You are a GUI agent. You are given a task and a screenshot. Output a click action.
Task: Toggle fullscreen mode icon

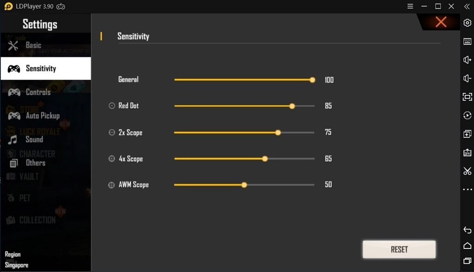[467, 97]
